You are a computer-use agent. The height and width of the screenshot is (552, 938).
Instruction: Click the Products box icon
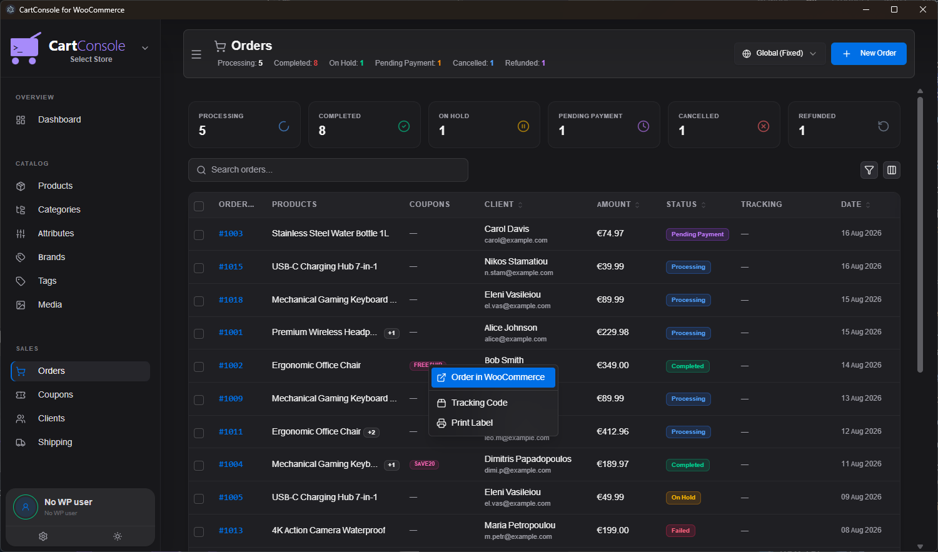point(21,186)
